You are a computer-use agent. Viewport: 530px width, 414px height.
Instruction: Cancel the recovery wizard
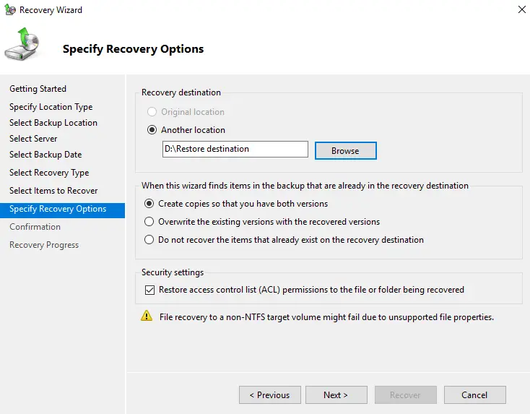pyautogui.click(x=474, y=395)
